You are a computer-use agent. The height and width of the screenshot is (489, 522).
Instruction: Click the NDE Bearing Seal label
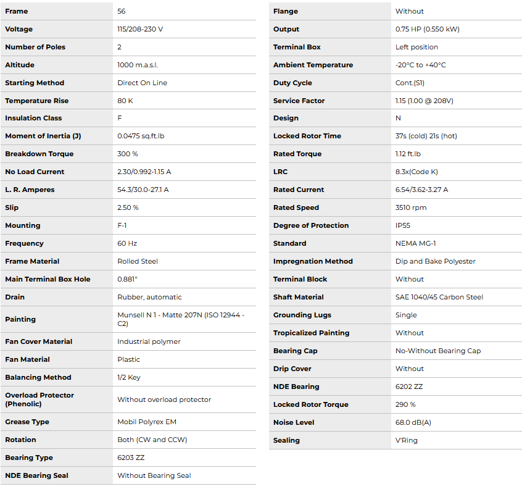coord(36,475)
